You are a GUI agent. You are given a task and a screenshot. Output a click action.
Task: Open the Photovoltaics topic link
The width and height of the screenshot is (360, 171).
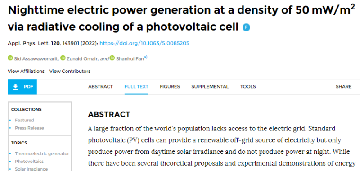click(29, 162)
